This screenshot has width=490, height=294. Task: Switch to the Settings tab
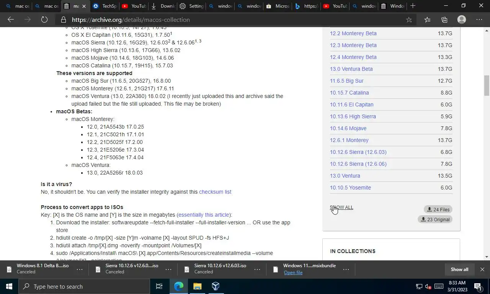(191, 6)
